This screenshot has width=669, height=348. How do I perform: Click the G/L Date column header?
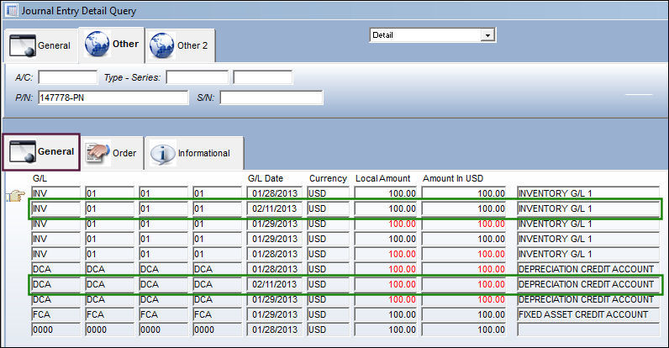tap(266, 178)
